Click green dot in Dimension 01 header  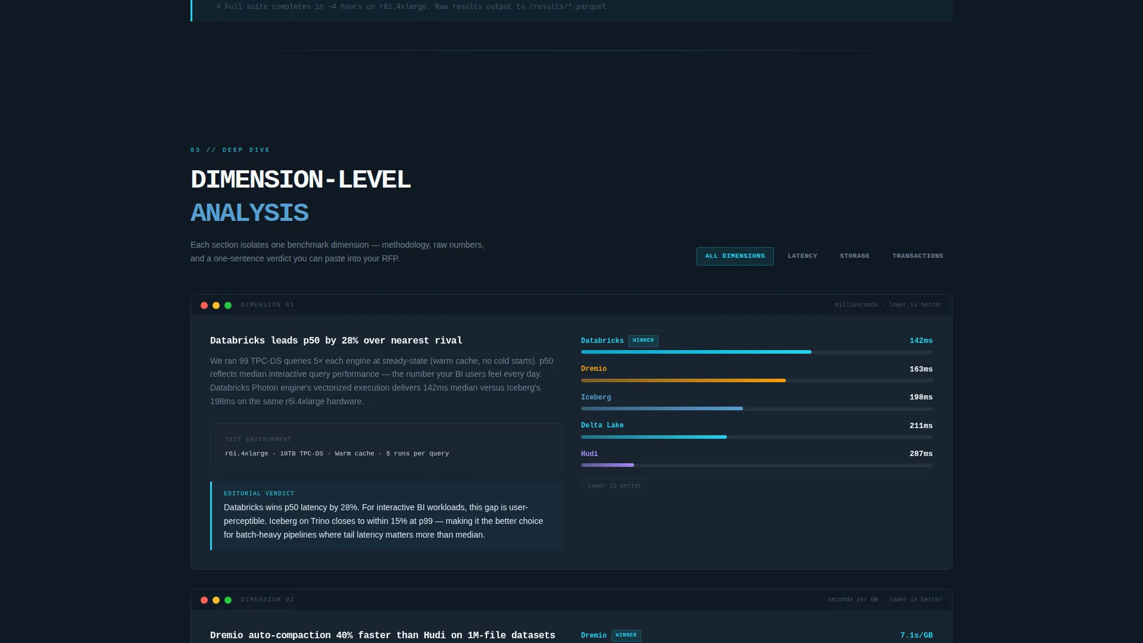(228, 305)
